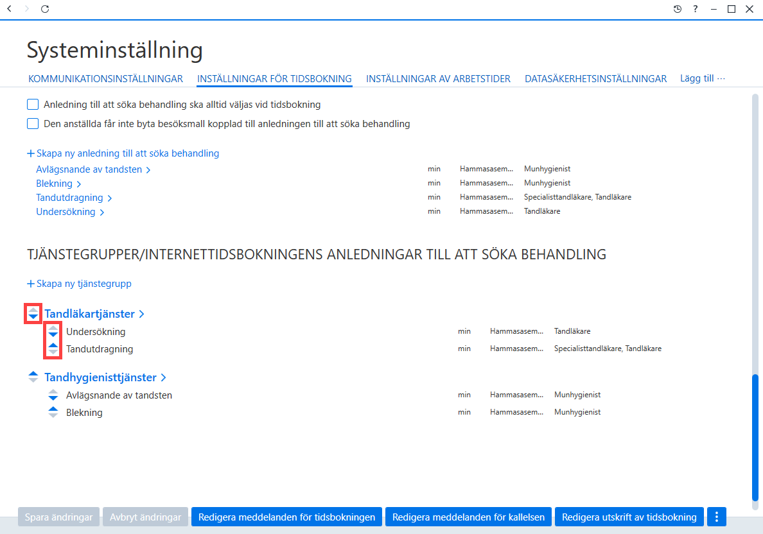Click 'Tandläkare' in Undersökning reason link row
Image resolution: width=763 pixels, height=534 pixels.
(x=542, y=211)
